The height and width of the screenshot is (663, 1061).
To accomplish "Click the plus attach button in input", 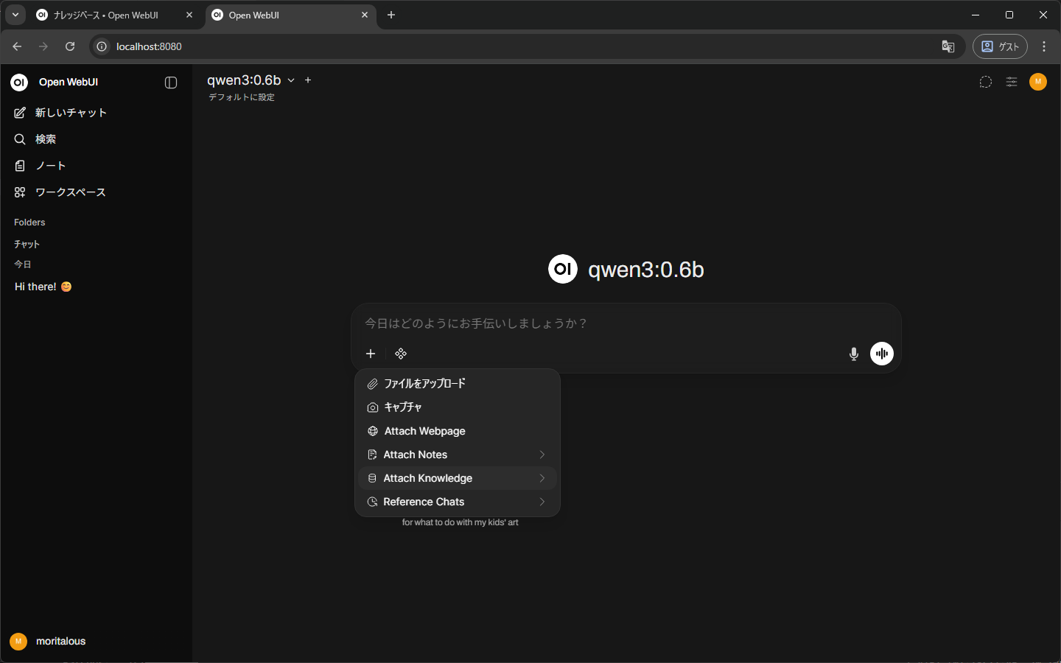I will [371, 354].
